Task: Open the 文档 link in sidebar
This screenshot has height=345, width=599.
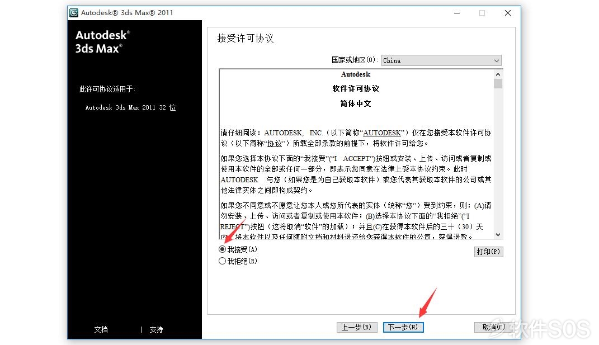Action: [x=101, y=329]
